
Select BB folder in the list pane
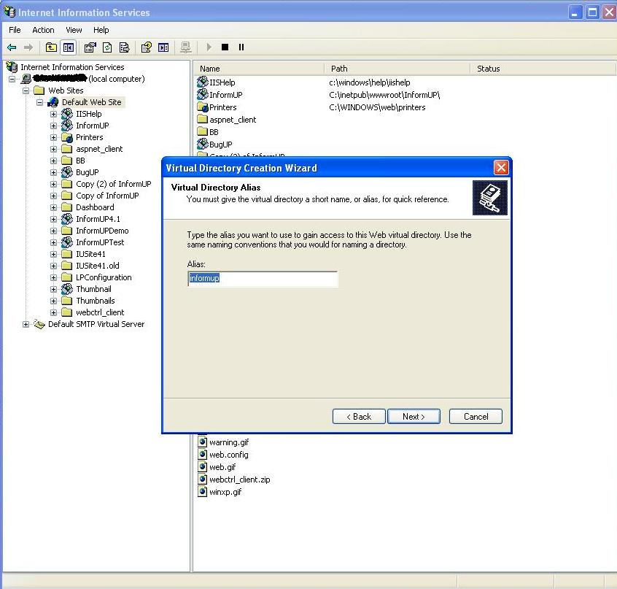(214, 132)
